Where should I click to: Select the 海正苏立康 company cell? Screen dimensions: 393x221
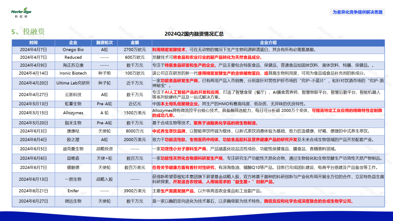[73, 65]
